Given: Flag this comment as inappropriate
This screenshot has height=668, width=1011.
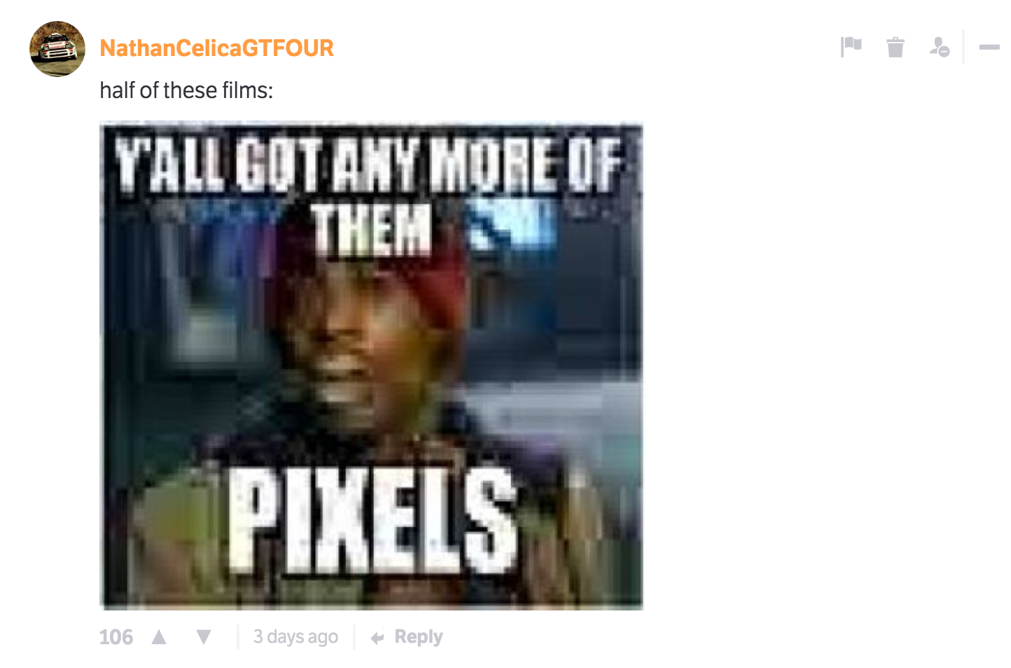Looking at the screenshot, I should [851, 47].
